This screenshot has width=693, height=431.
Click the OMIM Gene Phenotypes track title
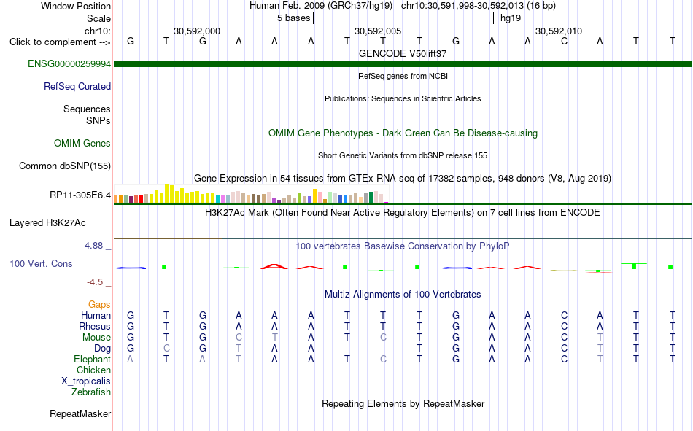(x=403, y=133)
